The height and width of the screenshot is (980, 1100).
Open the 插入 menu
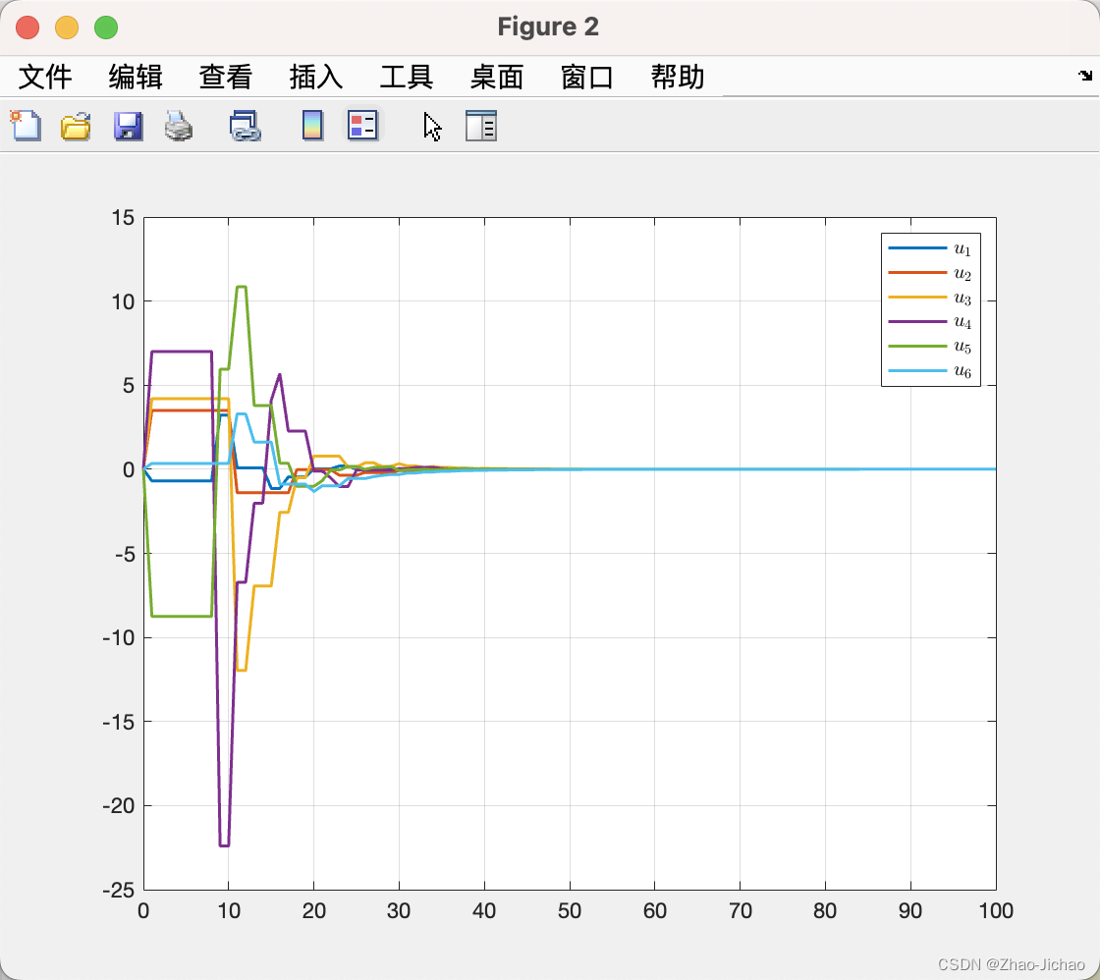pyautogui.click(x=316, y=77)
